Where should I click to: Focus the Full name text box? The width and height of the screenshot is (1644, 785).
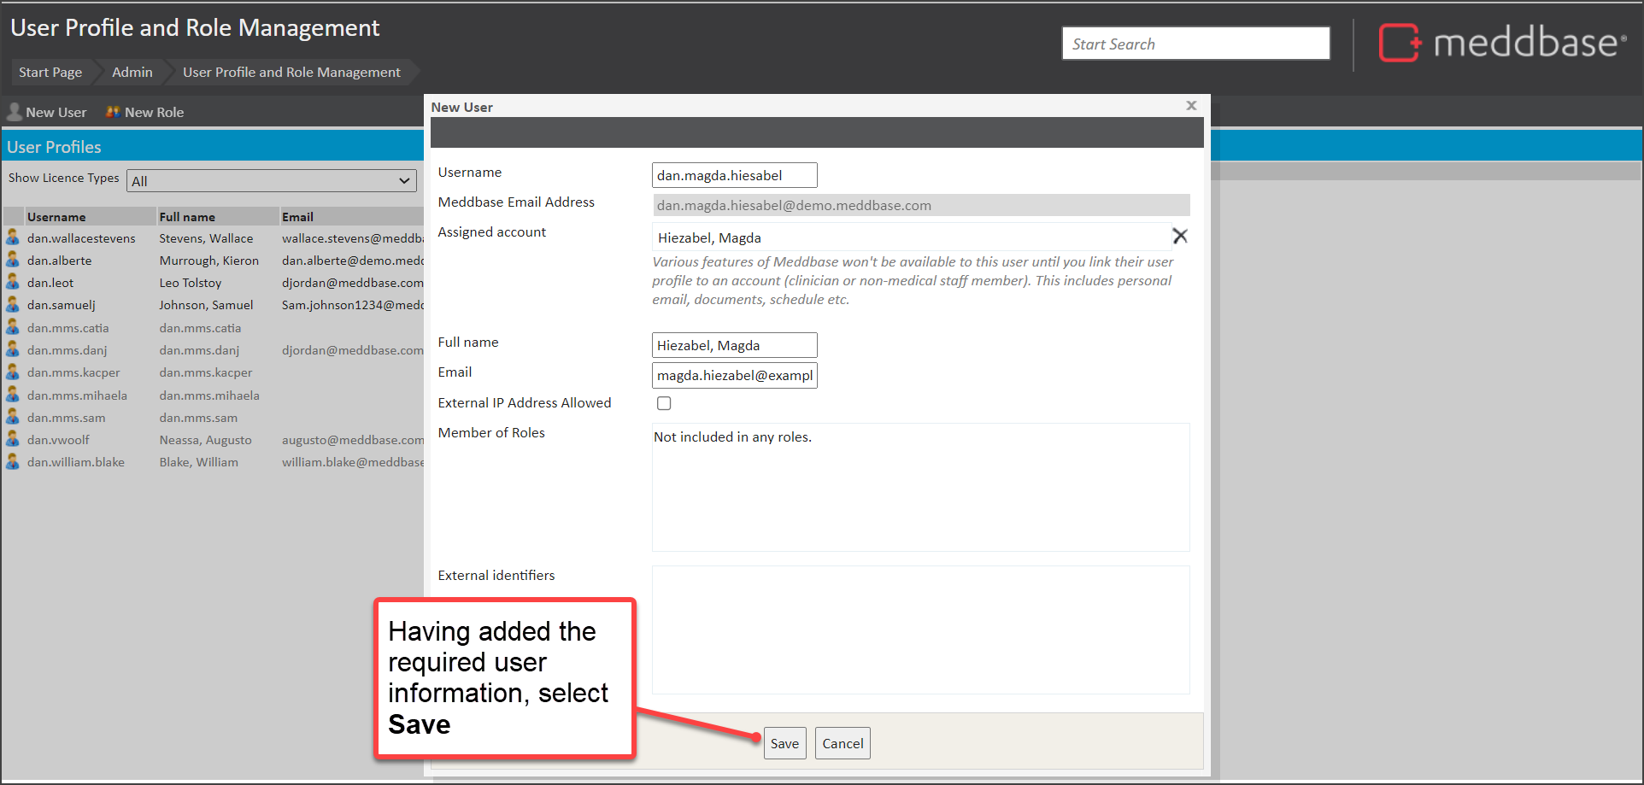734,345
